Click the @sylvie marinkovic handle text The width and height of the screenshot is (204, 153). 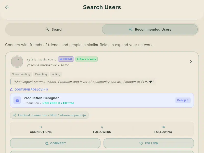click(x=42, y=65)
